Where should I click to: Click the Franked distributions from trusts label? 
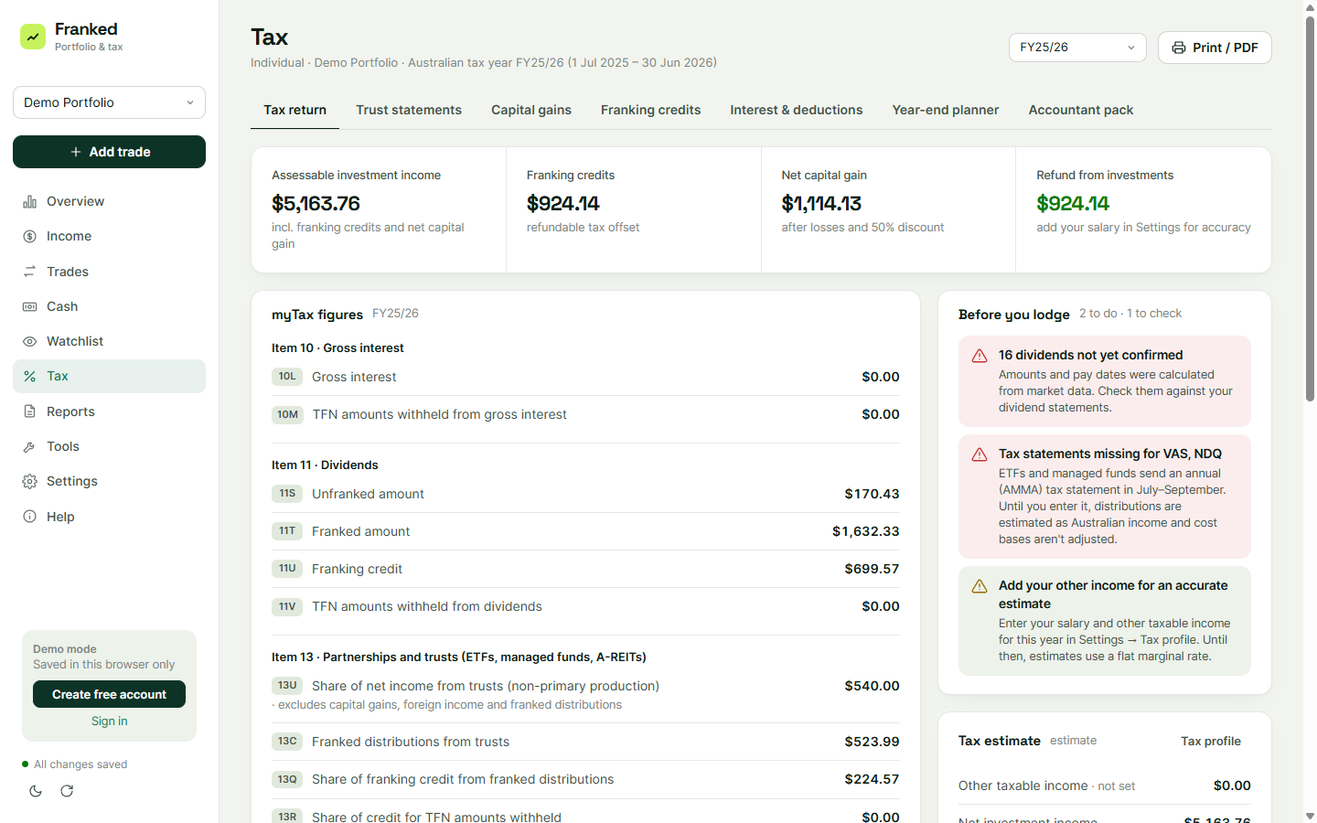pos(411,742)
